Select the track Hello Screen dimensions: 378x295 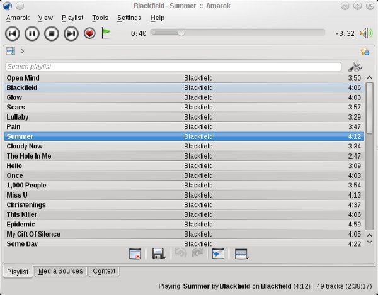point(184,166)
